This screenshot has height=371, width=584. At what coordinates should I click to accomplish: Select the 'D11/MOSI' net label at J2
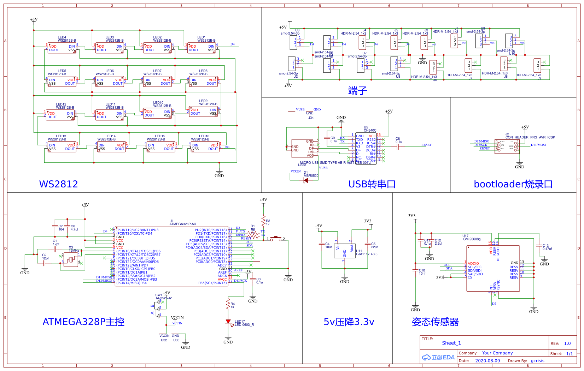(x=538, y=145)
